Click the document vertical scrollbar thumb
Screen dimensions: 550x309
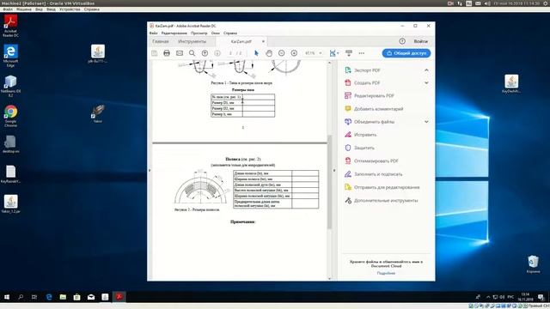point(329,182)
